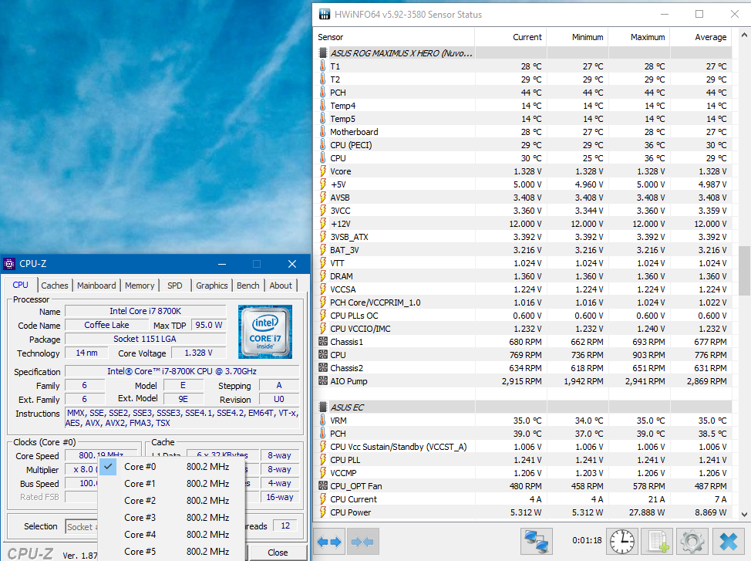Click Minimum column header in HWiNFO
This screenshot has width=751, height=561.
(x=578, y=37)
